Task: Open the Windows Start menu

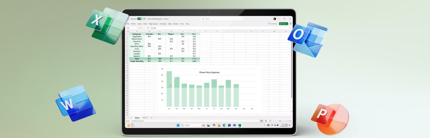Action: click(178, 125)
